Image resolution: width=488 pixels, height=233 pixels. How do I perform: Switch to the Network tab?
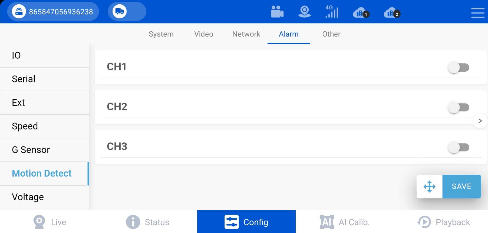coord(246,34)
